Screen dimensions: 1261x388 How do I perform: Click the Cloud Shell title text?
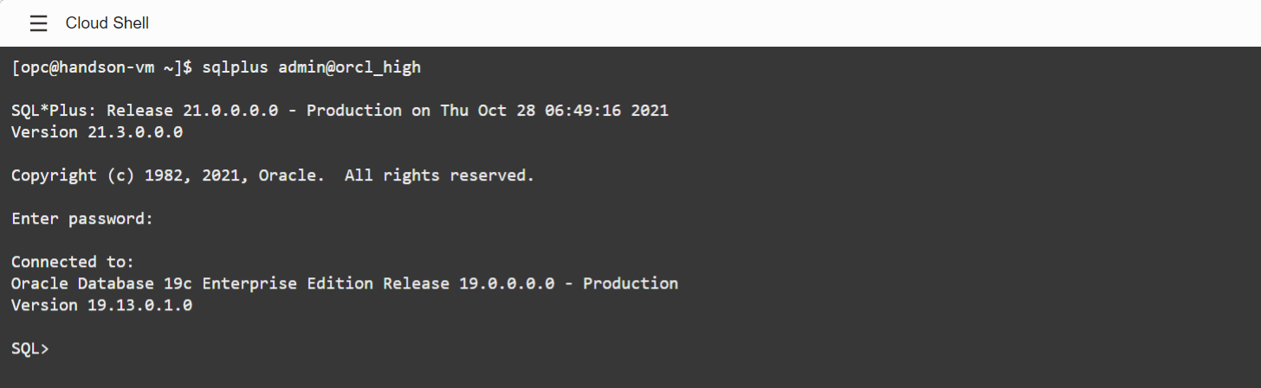(x=107, y=23)
